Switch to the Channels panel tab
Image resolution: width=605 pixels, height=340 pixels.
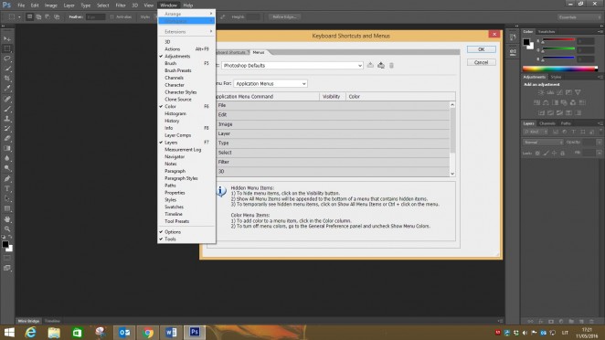coord(547,123)
